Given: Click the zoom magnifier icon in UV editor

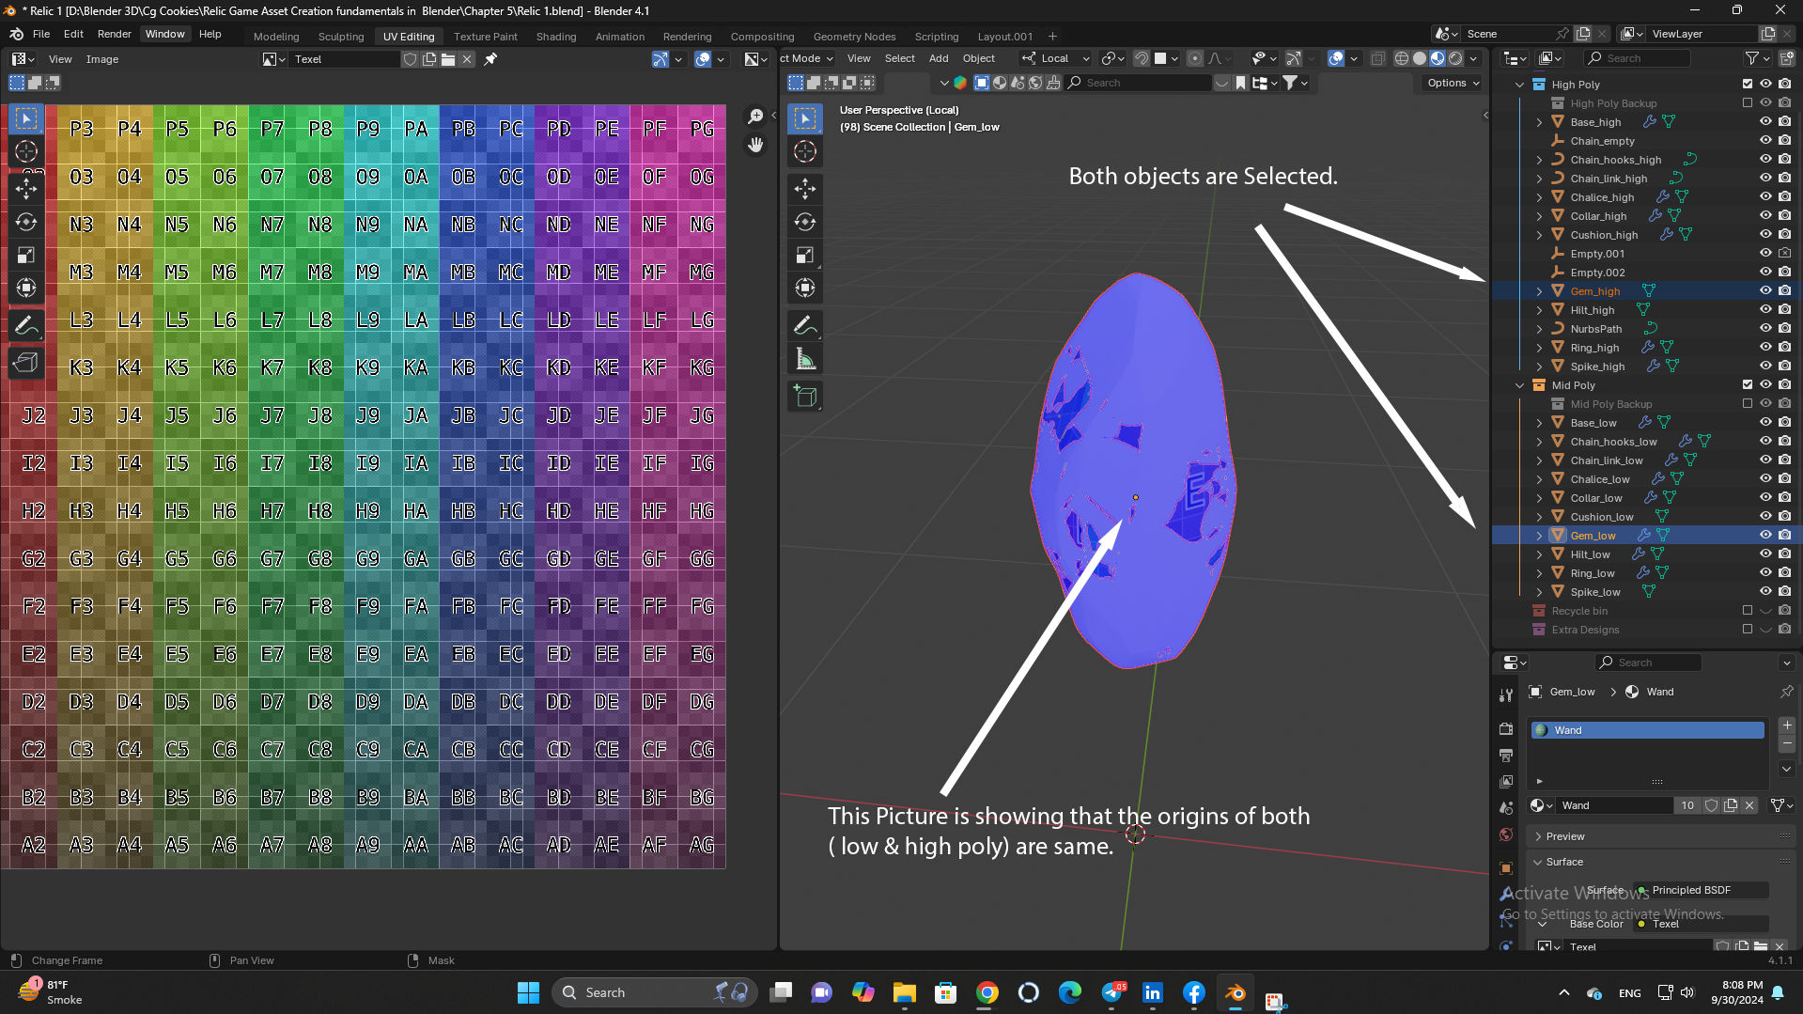Looking at the screenshot, I should coord(755,117).
